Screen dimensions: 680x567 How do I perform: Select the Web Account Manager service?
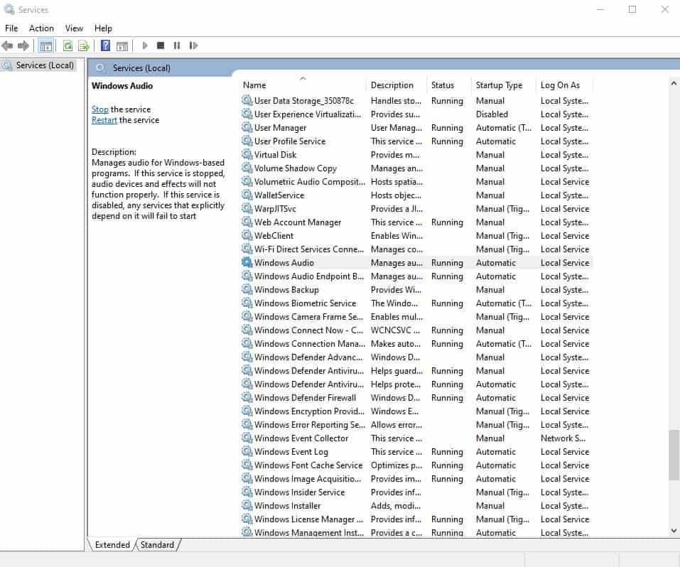(x=416, y=222)
